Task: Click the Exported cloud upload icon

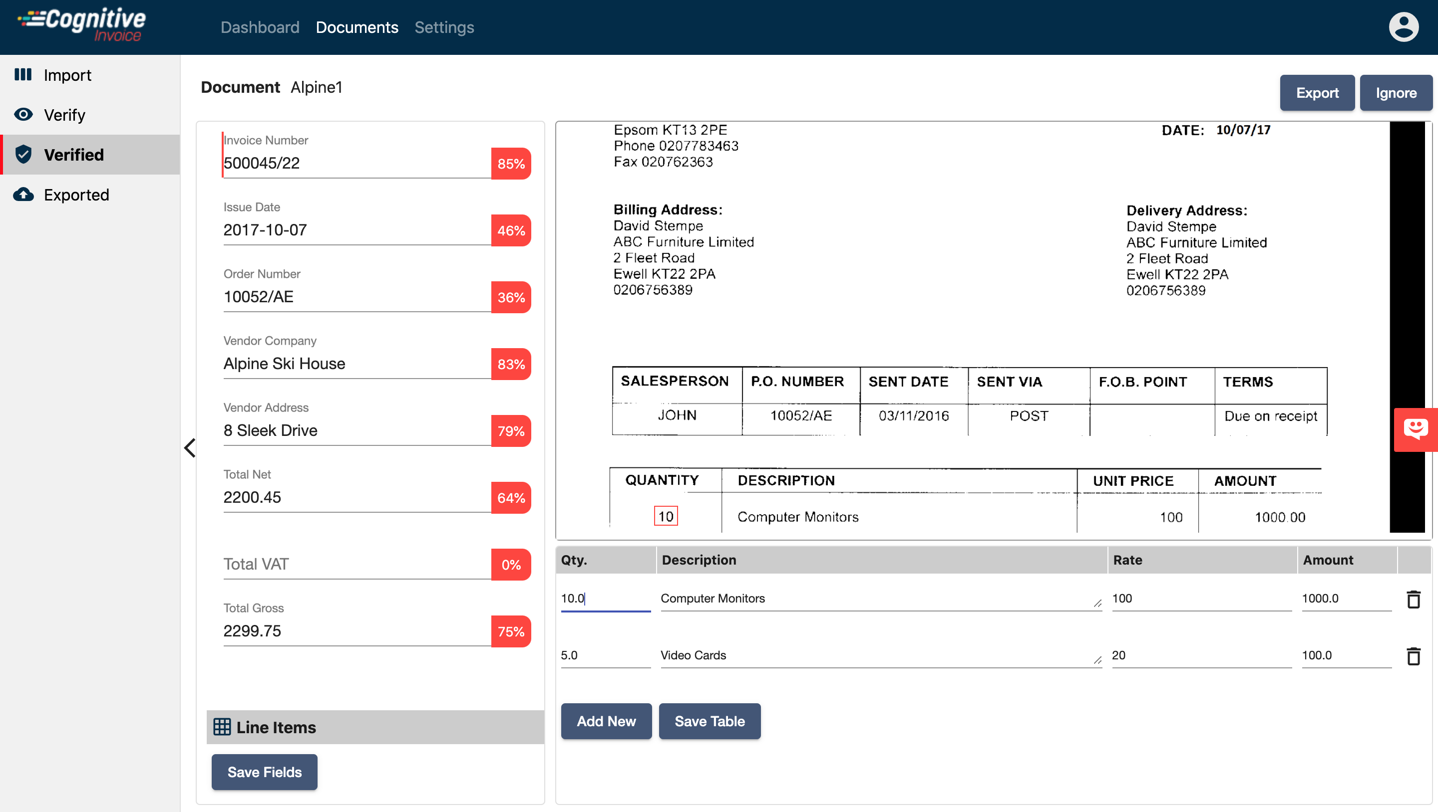Action: (x=23, y=195)
